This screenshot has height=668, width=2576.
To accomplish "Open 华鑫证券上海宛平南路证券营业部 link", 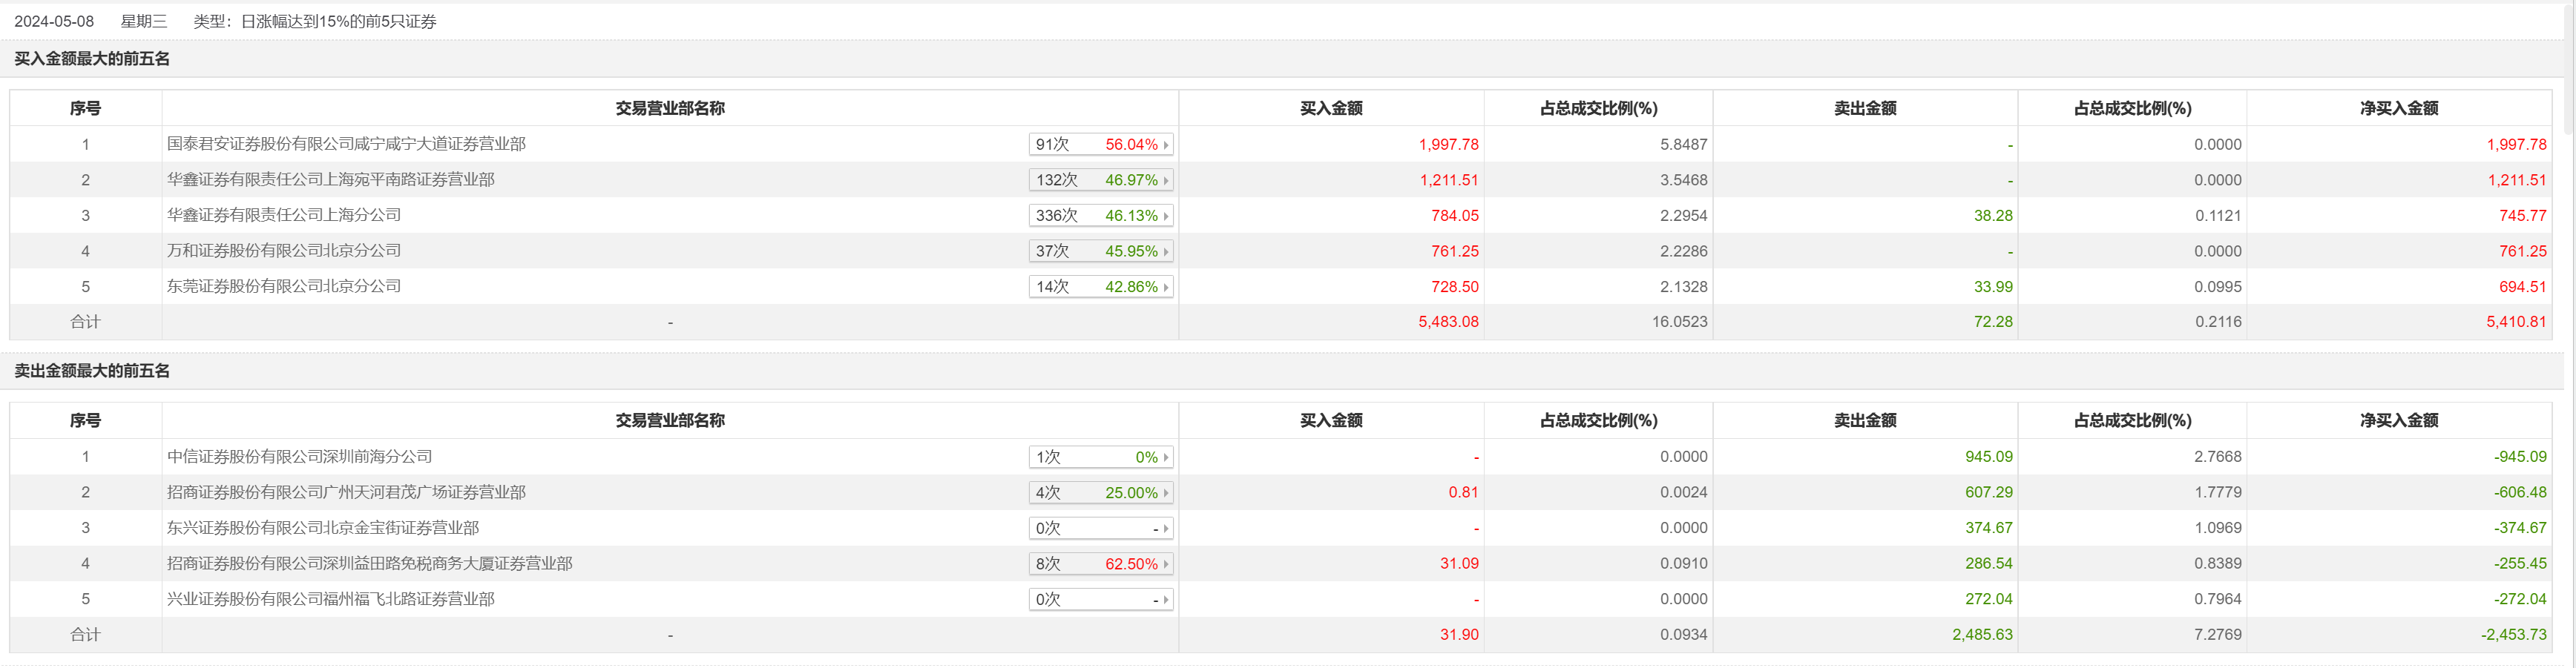I will 330,180.
